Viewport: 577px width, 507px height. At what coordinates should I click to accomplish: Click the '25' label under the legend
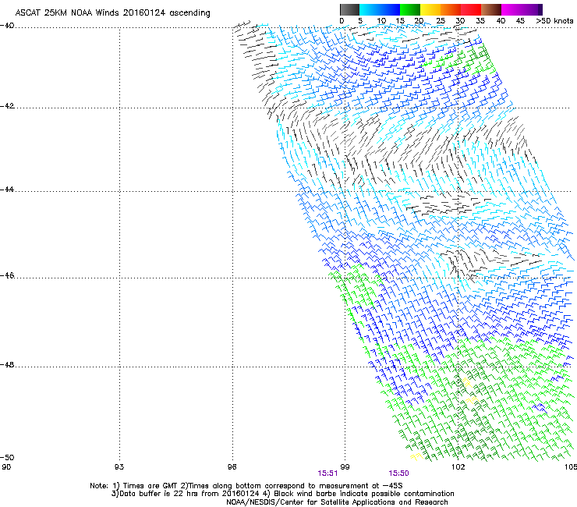click(x=441, y=21)
